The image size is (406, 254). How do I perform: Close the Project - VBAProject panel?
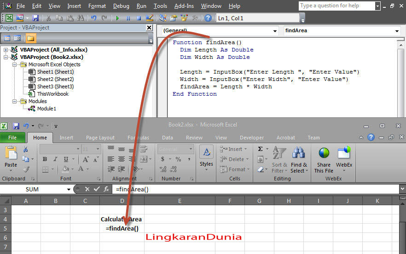(149, 28)
